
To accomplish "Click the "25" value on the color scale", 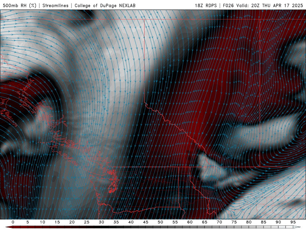I will pos(87,222).
